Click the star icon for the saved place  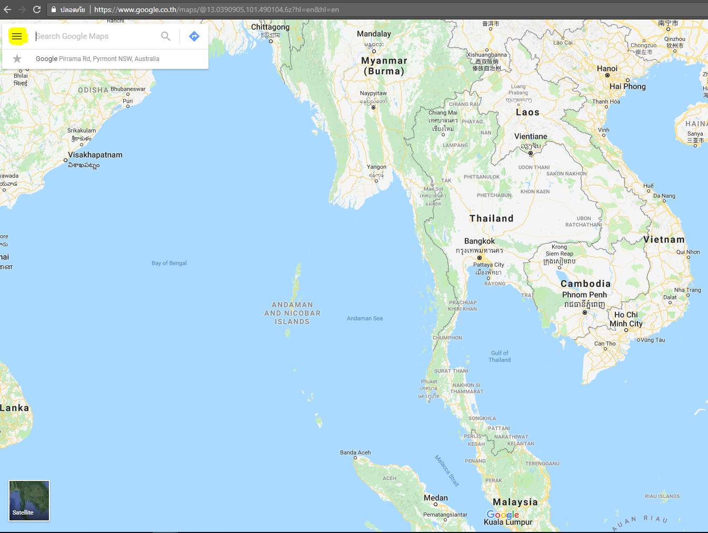click(17, 59)
